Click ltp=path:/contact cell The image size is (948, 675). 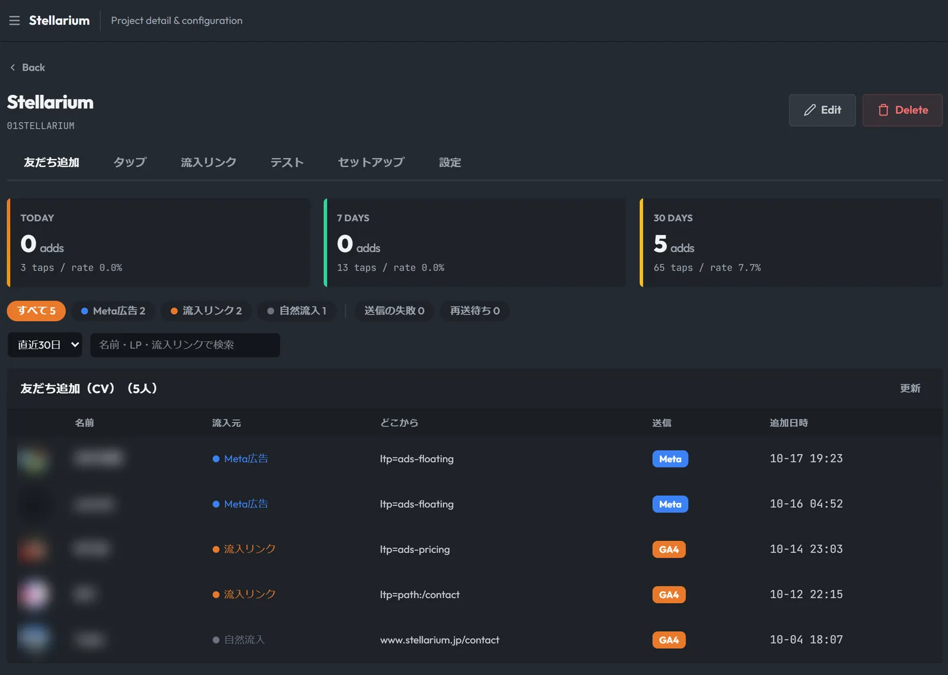click(419, 595)
